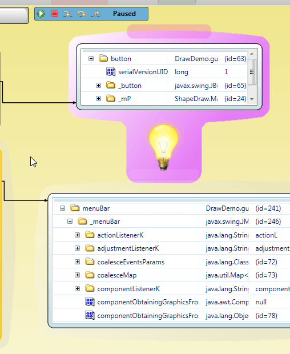Click the java.util.Map type cell
The image size is (290, 354).
(x=227, y=275)
